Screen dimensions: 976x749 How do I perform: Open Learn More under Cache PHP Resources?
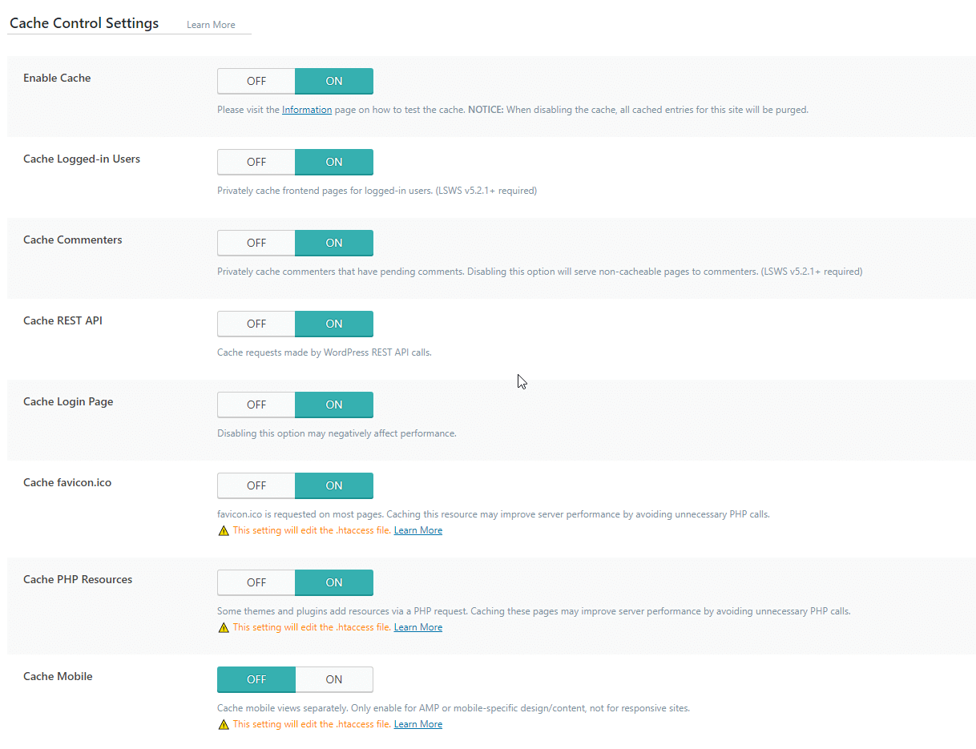pyautogui.click(x=418, y=627)
